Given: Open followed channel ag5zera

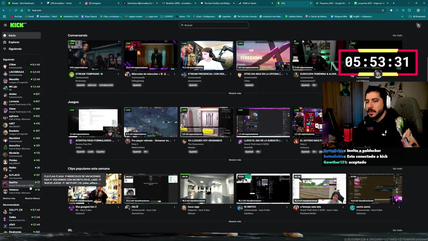Looking at the screenshot, I should click(21, 117).
